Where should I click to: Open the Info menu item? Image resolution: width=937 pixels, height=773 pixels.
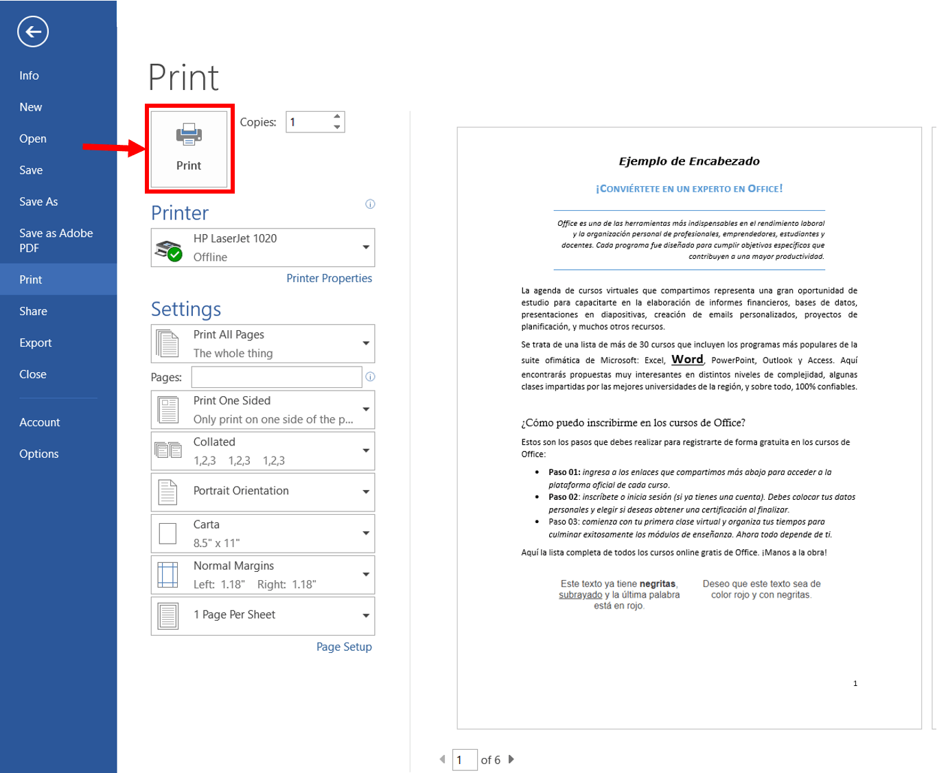tap(58, 76)
